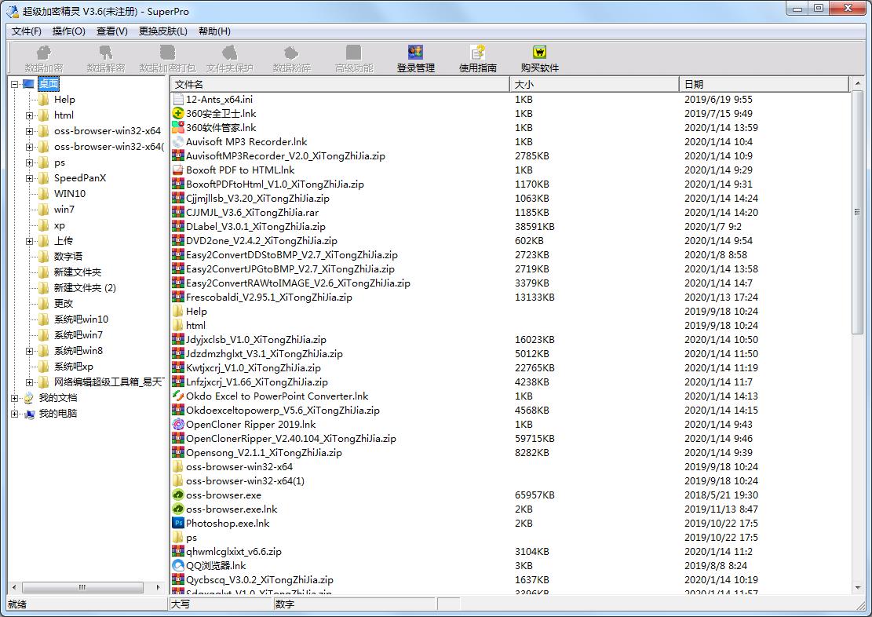
Task: Open the 文件(F) menu
Action: point(27,31)
